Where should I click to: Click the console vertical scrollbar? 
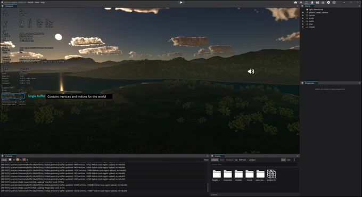click(x=208, y=187)
